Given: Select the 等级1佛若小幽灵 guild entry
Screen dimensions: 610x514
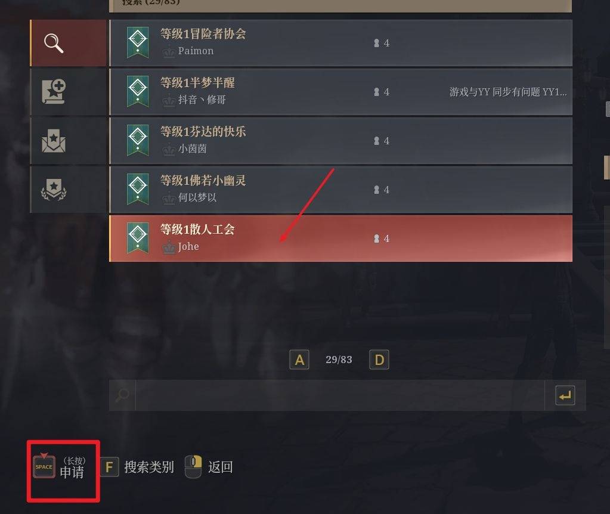Looking at the screenshot, I should pos(341,190).
